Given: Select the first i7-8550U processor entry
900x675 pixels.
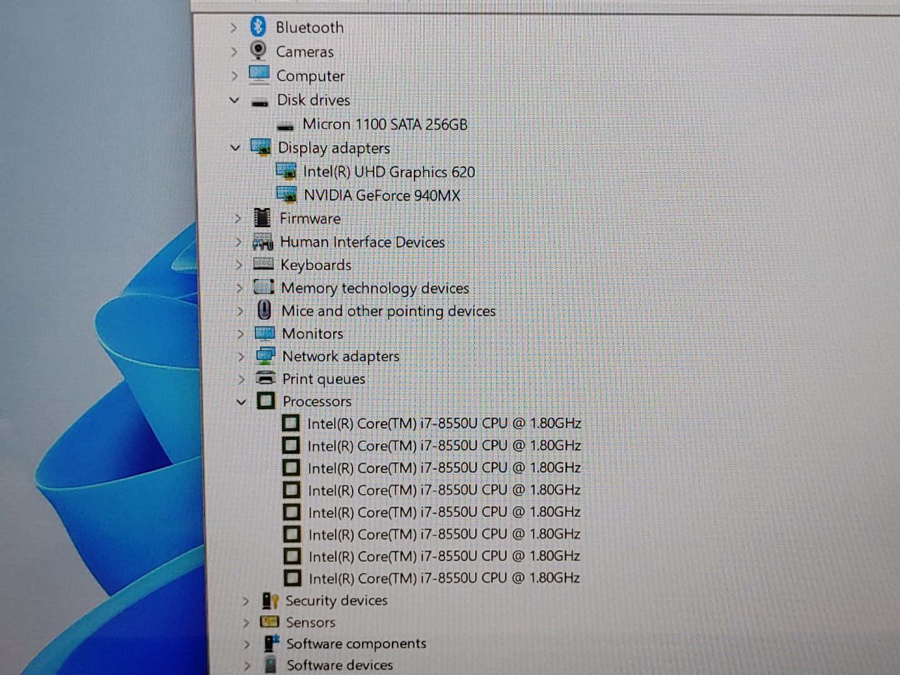Looking at the screenshot, I should [x=444, y=424].
